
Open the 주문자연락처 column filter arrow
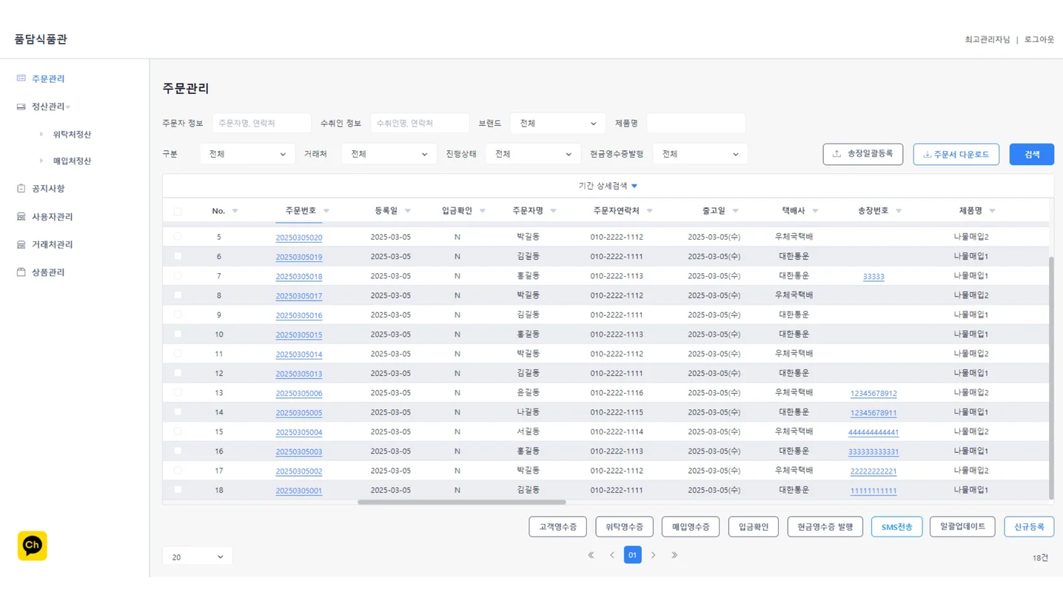tap(650, 211)
